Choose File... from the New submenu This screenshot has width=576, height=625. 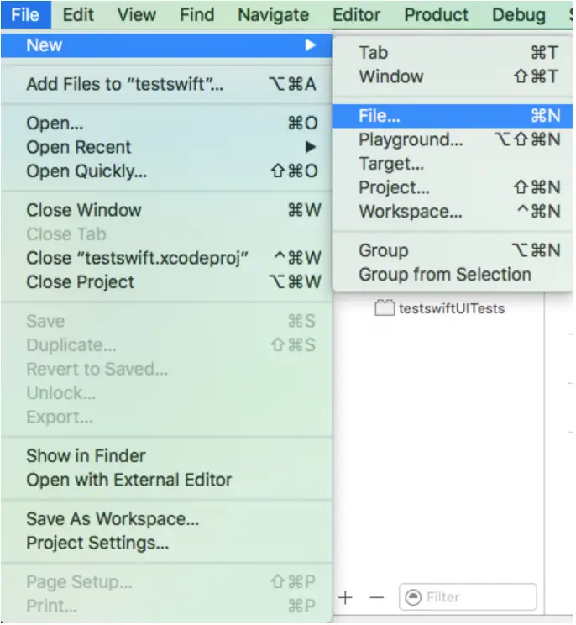[x=380, y=117]
